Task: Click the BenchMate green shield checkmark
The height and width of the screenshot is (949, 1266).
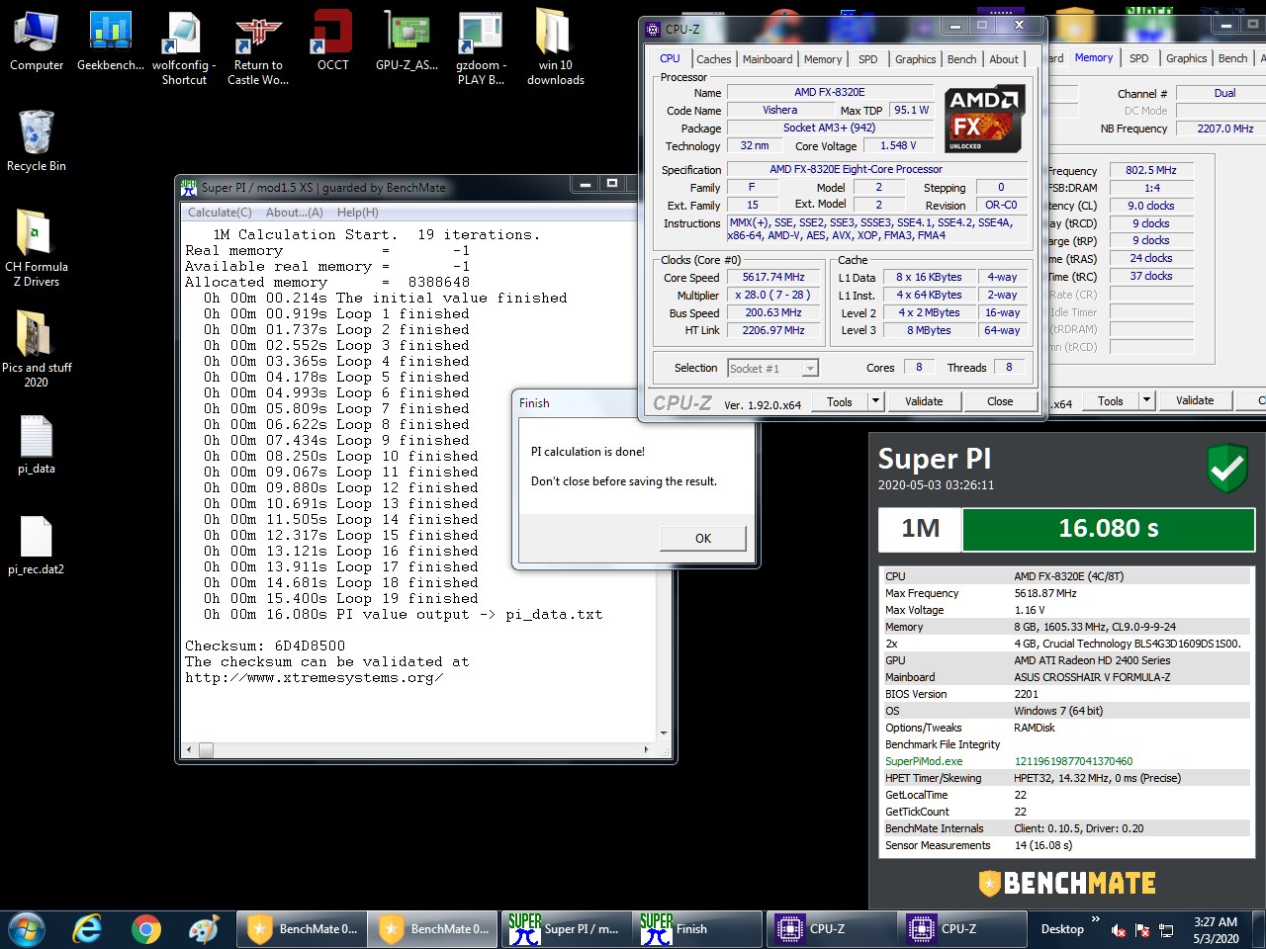Action: tap(1227, 469)
